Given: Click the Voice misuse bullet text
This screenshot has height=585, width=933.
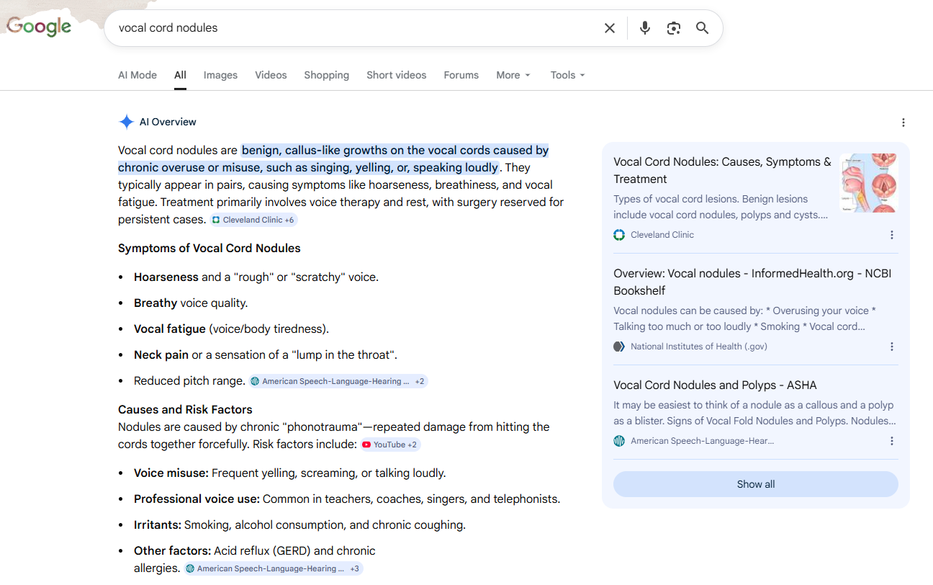Looking at the screenshot, I should click(290, 473).
